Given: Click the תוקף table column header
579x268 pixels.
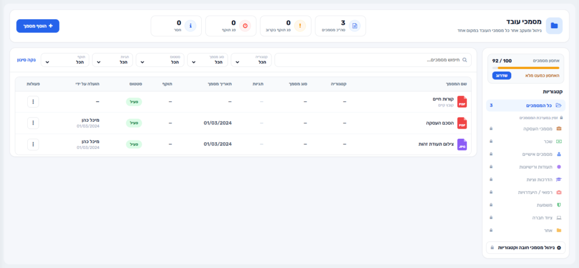Looking at the screenshot, I should (x=167, y=84).
